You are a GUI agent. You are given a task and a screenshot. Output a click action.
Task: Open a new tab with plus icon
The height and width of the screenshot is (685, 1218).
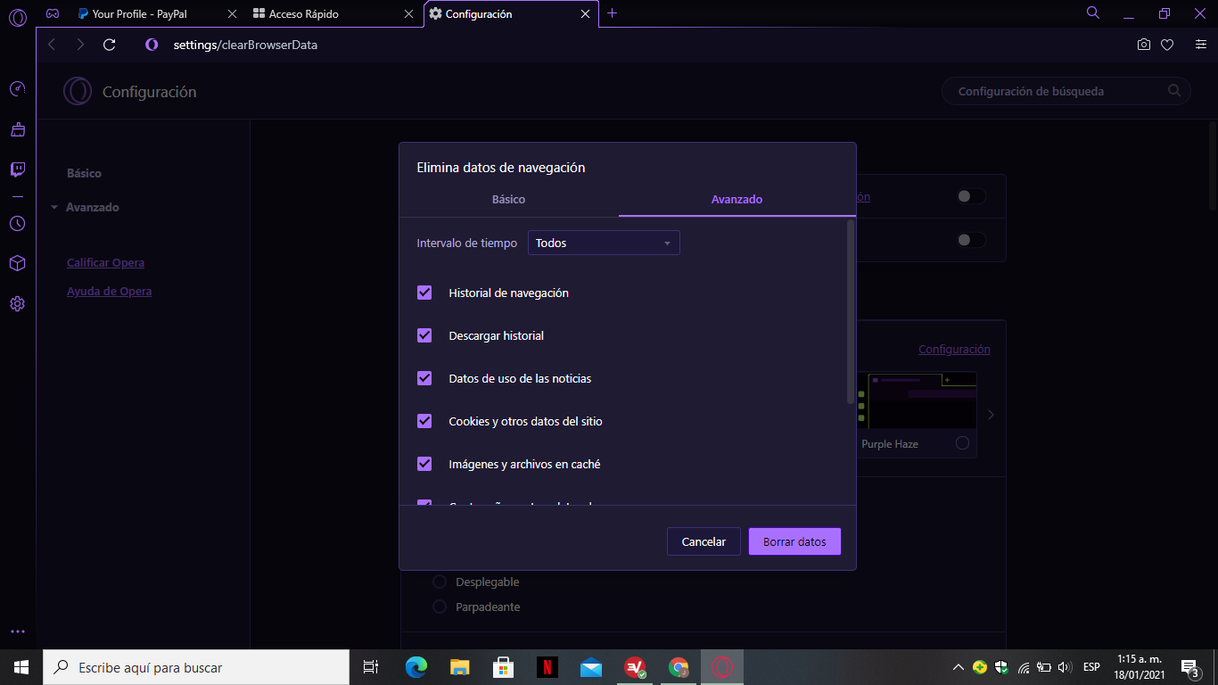[x=612, y=13]
